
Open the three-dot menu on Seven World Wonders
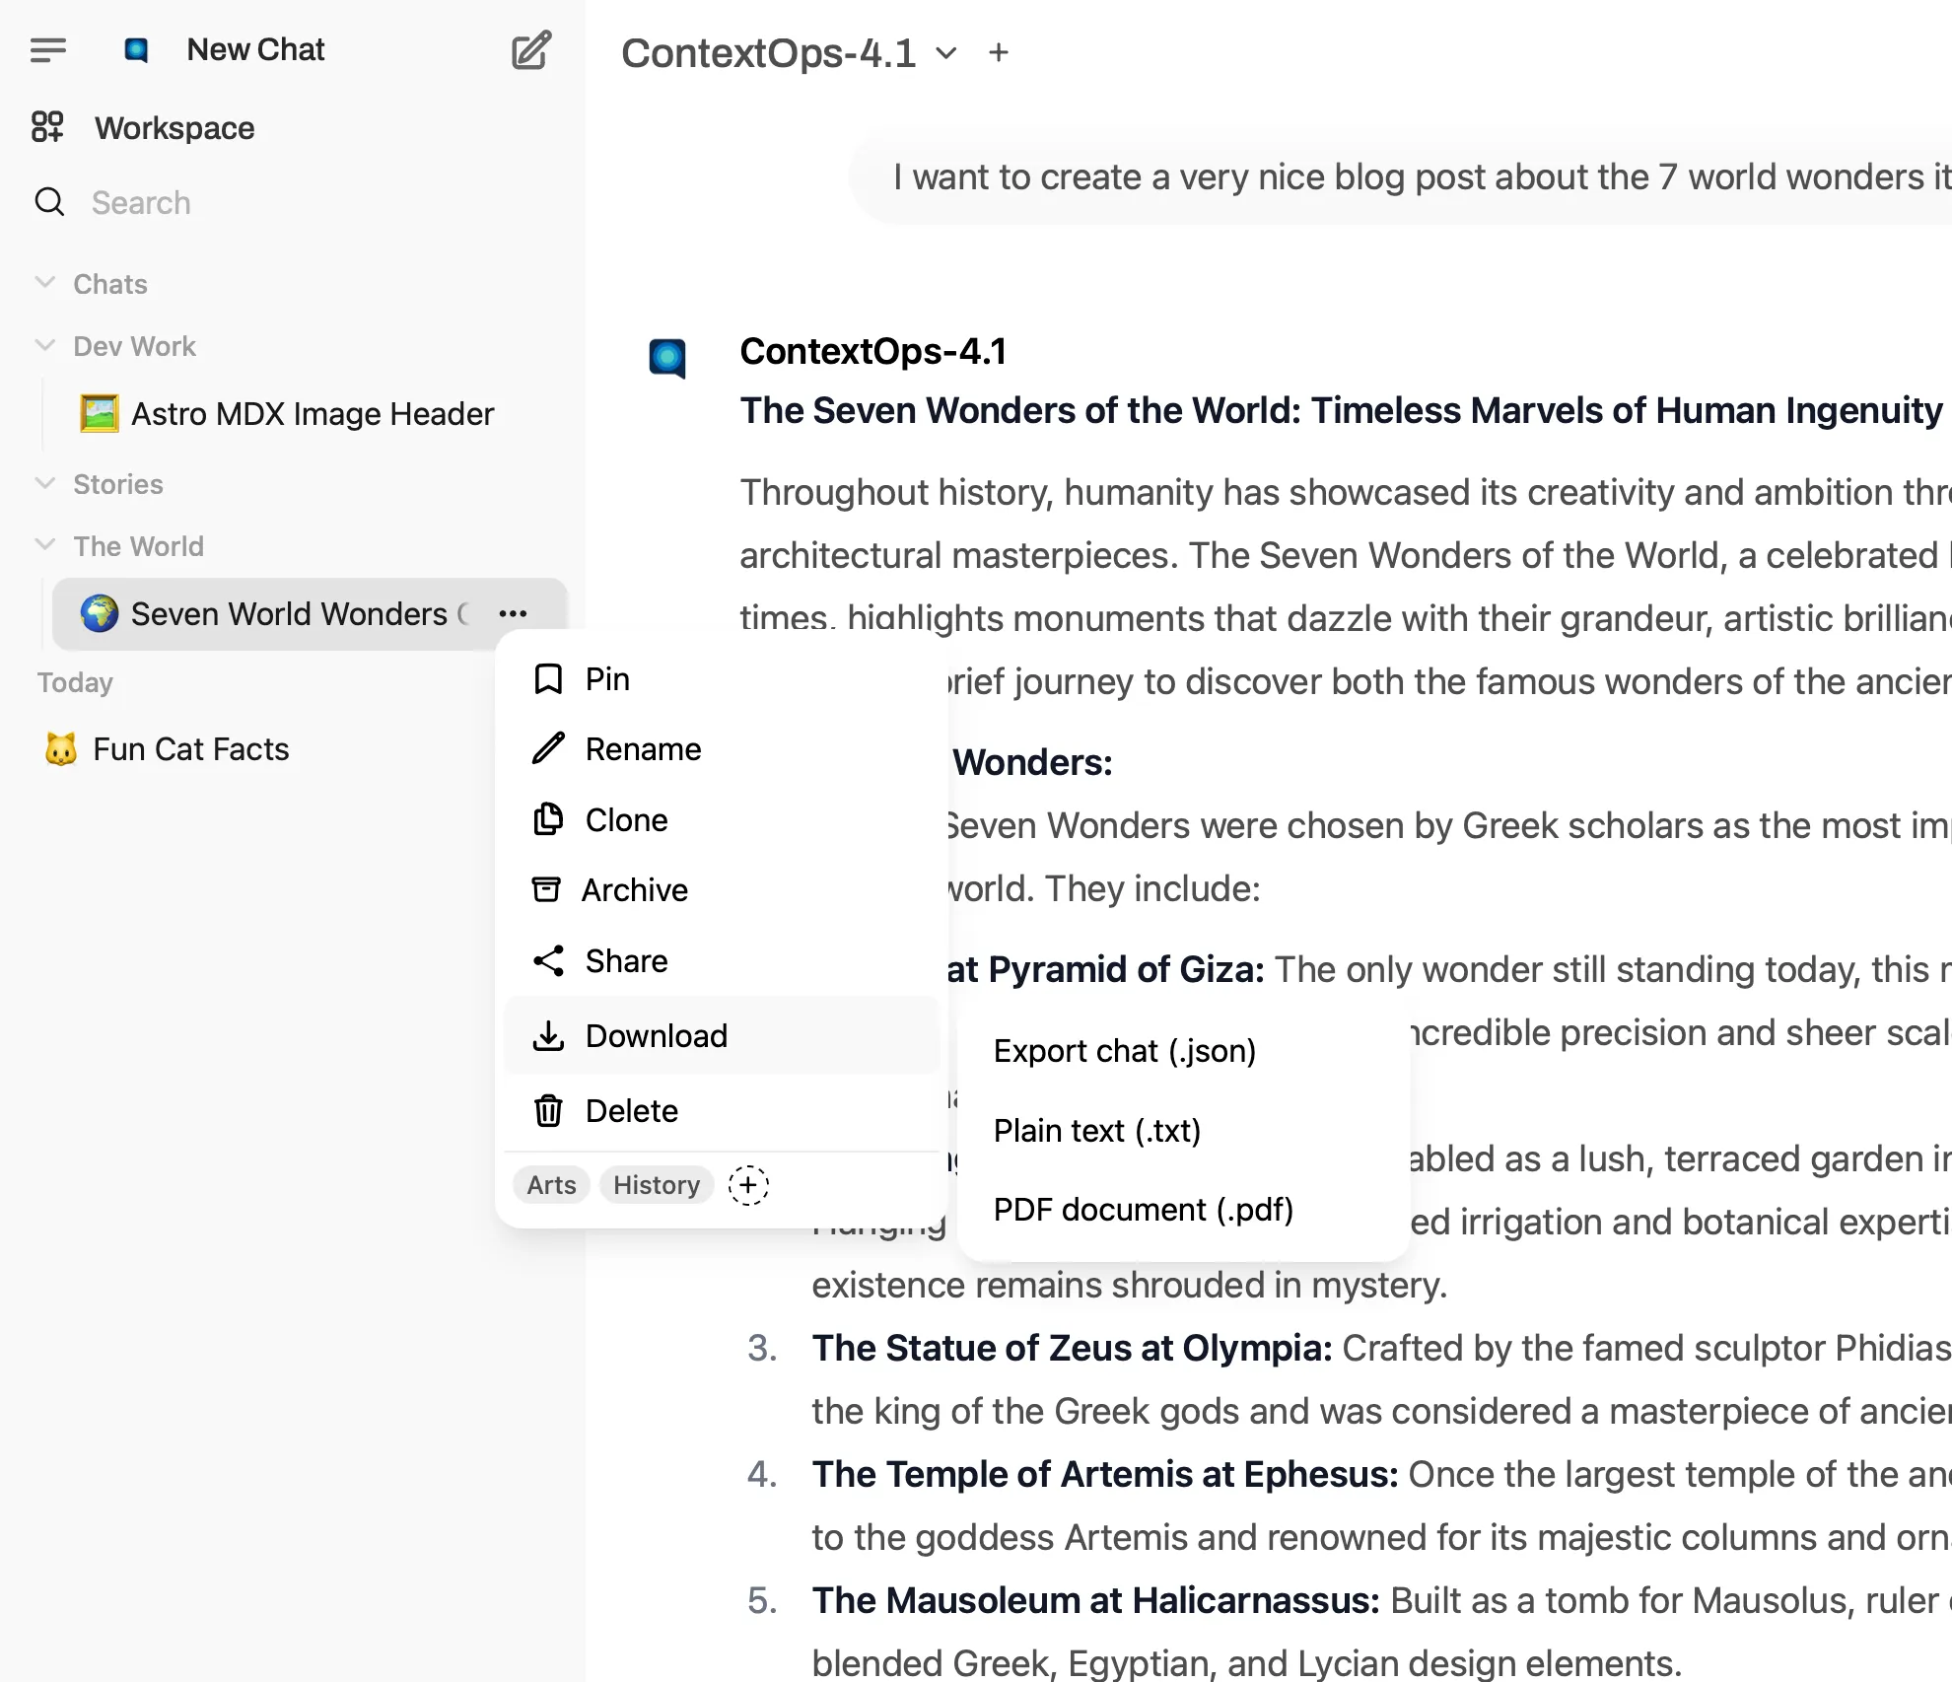[x=513, y=614]
